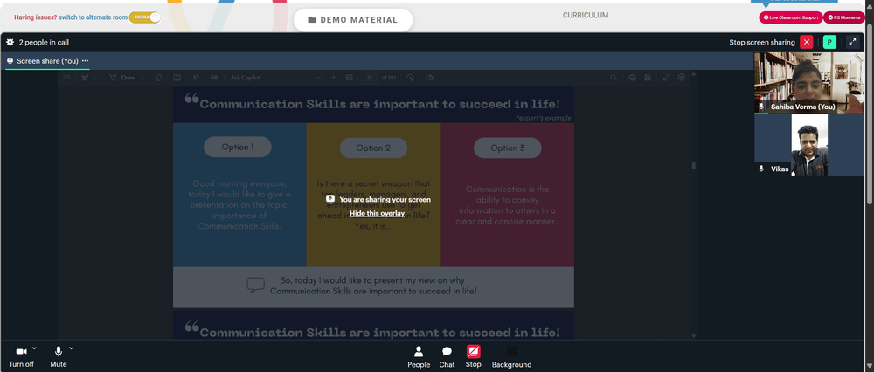Viewport: 874px width, 372px height.
Task: Open the DEMO MATERIAL folder button
Action: (353, 20)
